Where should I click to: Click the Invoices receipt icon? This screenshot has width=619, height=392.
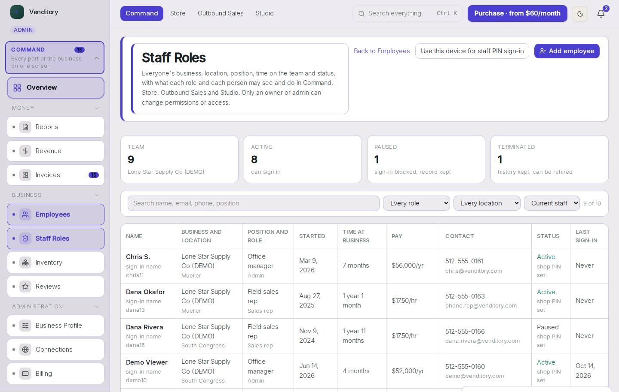(x=25, y=175)
